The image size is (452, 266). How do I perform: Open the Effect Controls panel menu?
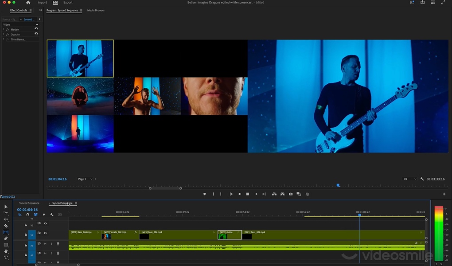pos(31,10)
